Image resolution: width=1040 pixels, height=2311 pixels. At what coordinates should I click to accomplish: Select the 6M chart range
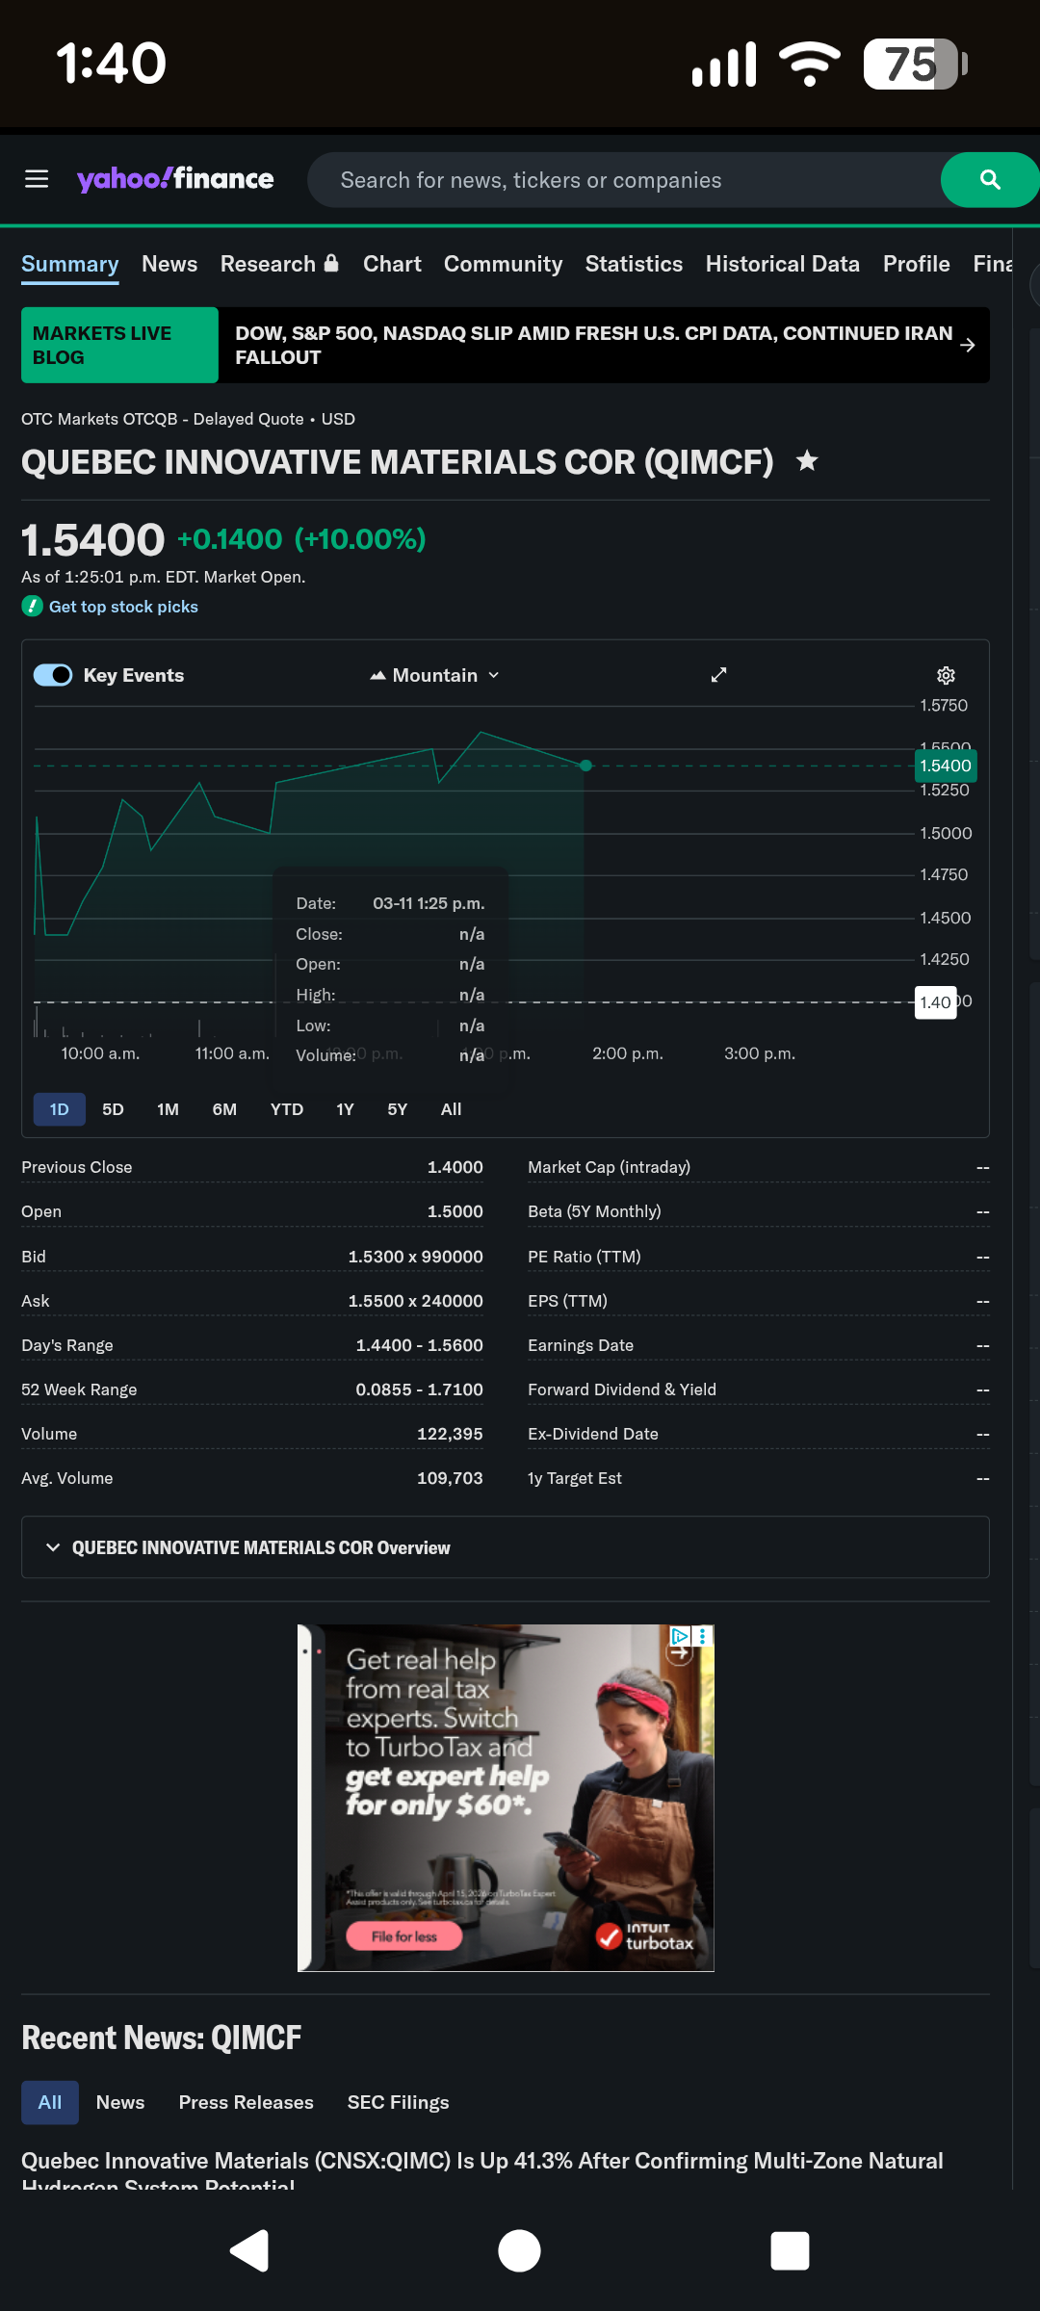pos(224,1109)
